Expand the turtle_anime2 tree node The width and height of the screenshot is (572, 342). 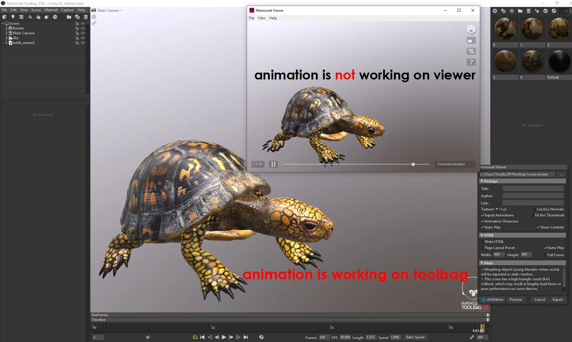(6, 43)
